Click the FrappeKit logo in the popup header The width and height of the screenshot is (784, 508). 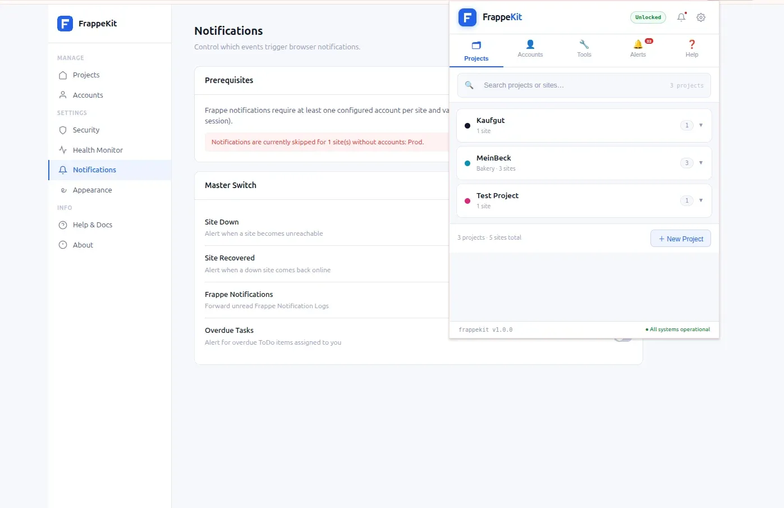pos(467,17)
